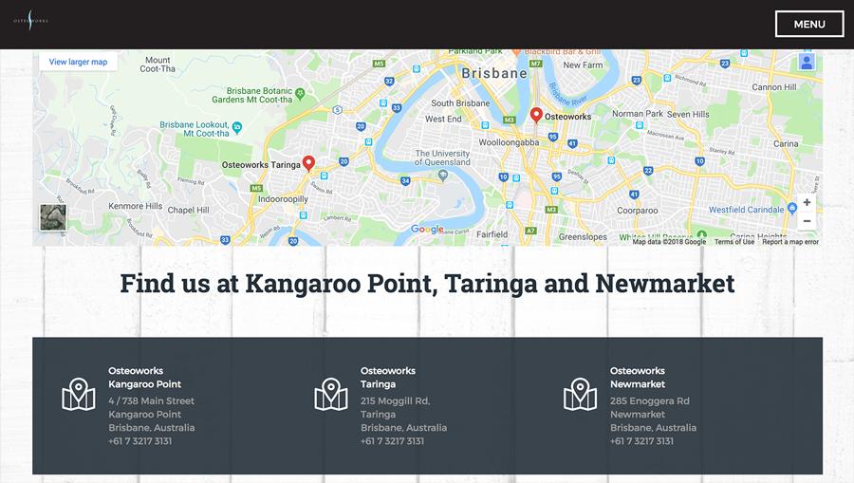Viewport: 854px width, 483px height.
Task: Click the Google logo on the map
Action: click(427, 230)
